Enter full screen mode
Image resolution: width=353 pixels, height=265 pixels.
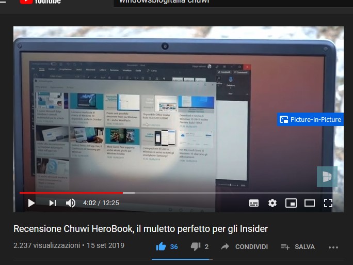328,203
